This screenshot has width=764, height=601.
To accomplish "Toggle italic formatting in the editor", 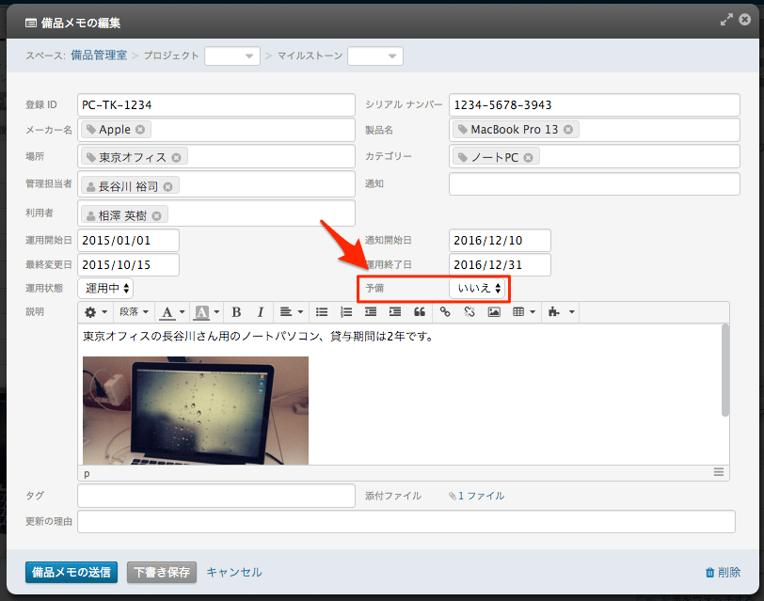I will [x=261, y=312].
